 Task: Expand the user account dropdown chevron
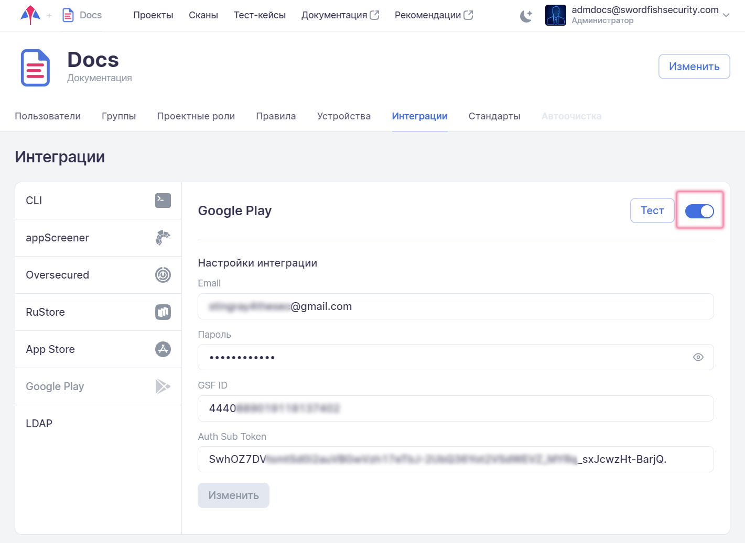click(726, 15)
